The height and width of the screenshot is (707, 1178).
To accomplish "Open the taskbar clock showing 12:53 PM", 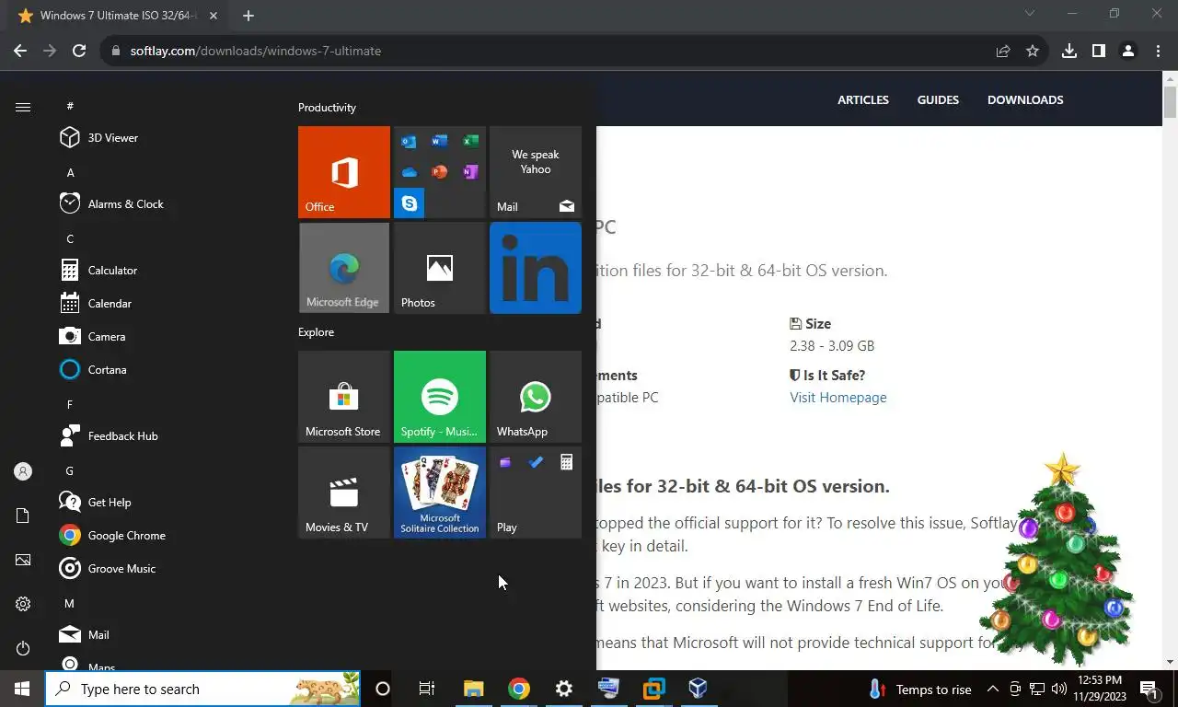I will [x=1102, y=689].
